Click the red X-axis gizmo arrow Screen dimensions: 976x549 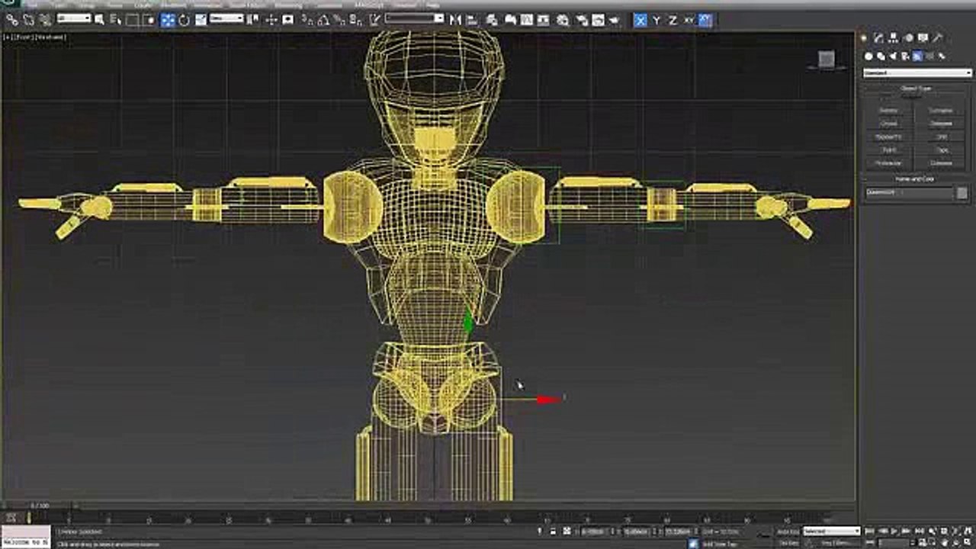(547, 400)
